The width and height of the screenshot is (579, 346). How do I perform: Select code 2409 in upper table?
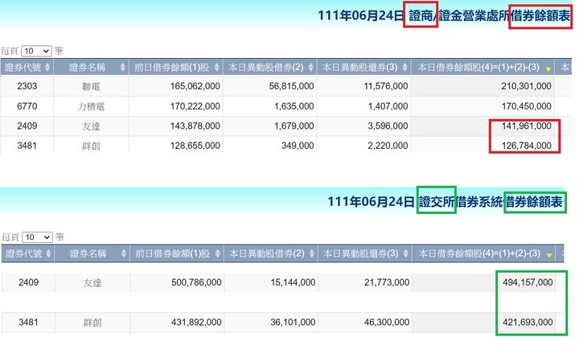tap(27, 126)
